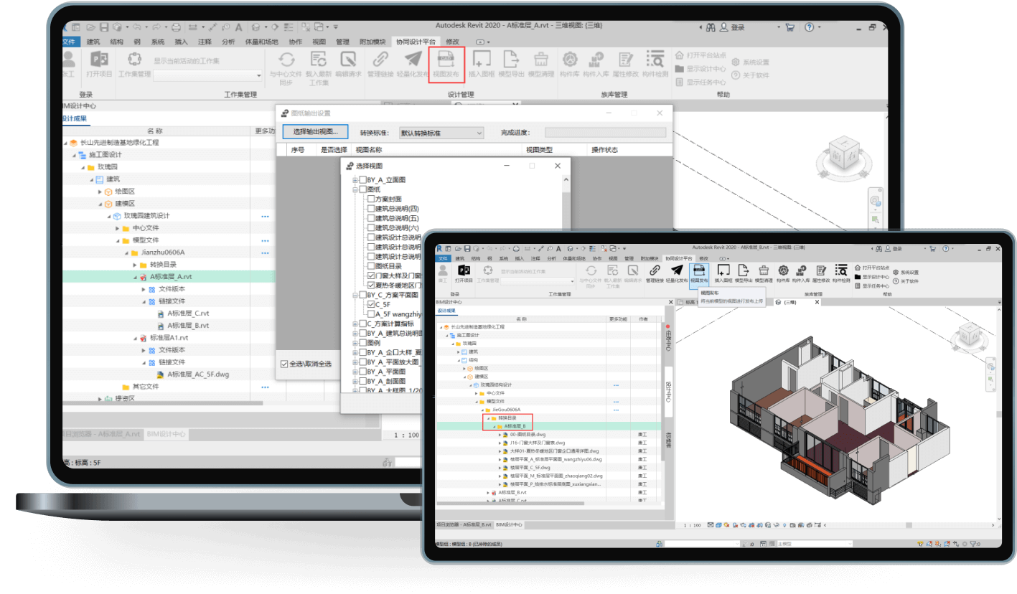
Task: Open 任务中心 side tab on tablet
Action: 667,339
